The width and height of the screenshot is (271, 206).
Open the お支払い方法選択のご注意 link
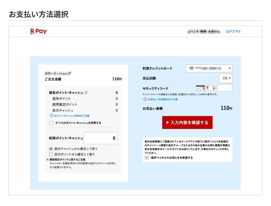(x=163, y=99)
